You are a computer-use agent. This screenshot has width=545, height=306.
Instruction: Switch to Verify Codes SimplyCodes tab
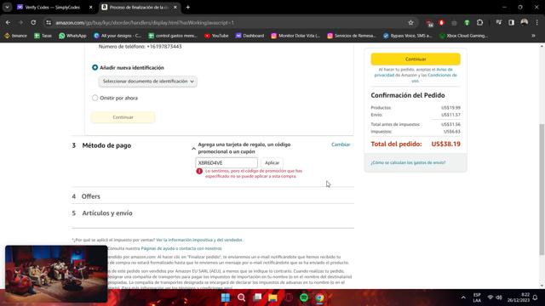(52, 7)
